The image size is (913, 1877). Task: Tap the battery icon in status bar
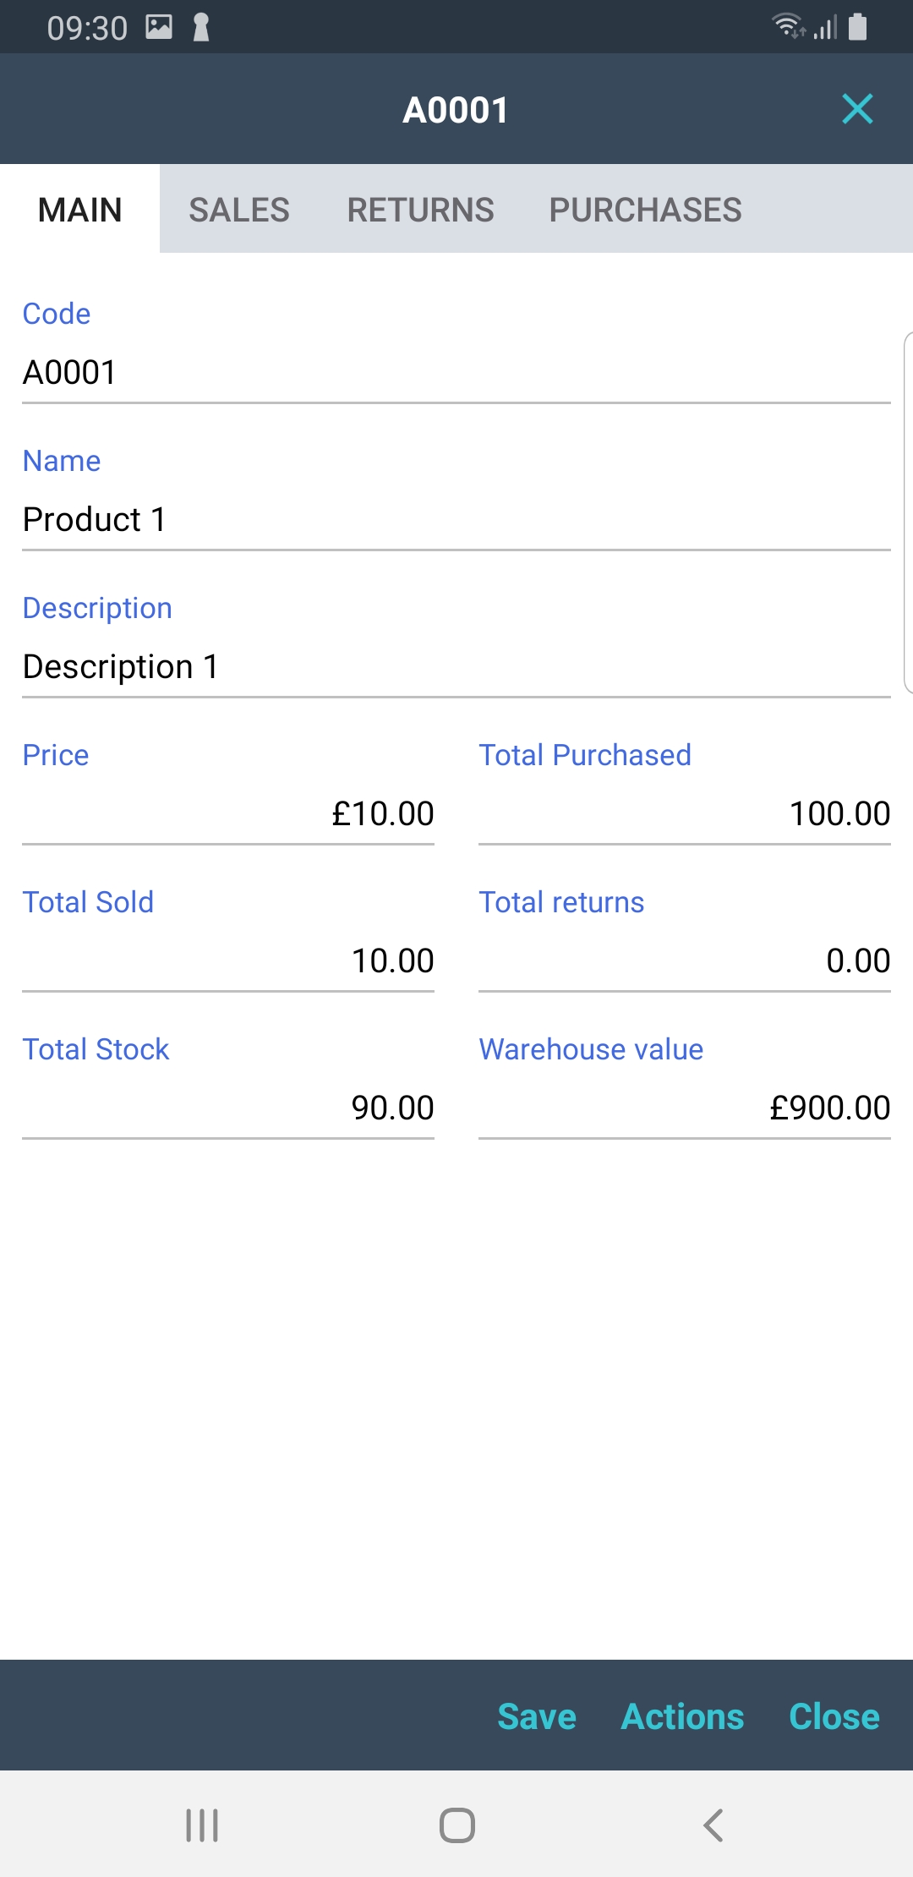(857, 27)
